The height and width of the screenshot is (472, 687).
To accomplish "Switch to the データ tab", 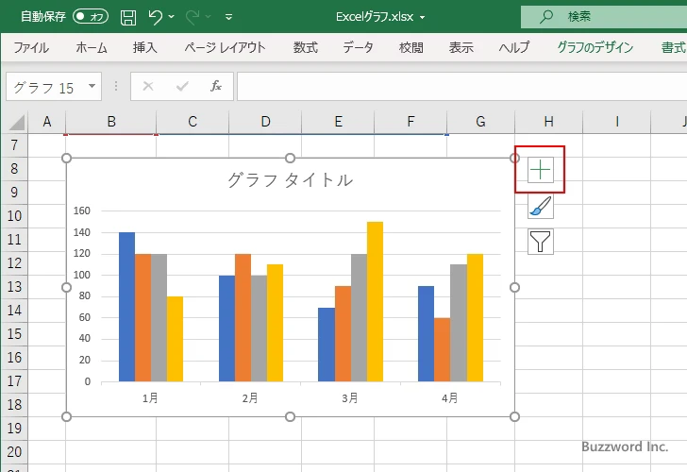I will pos(358,47).
